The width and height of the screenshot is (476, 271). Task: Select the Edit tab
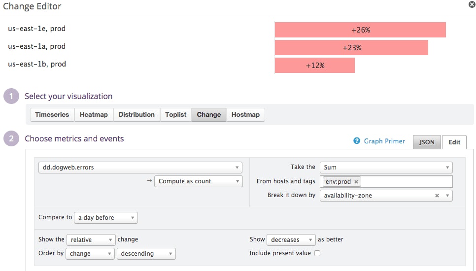454,142
